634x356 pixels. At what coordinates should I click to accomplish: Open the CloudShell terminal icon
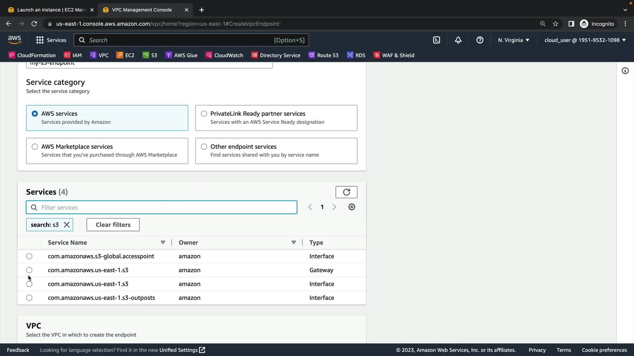pyautogui.click(x=437, y=40)
